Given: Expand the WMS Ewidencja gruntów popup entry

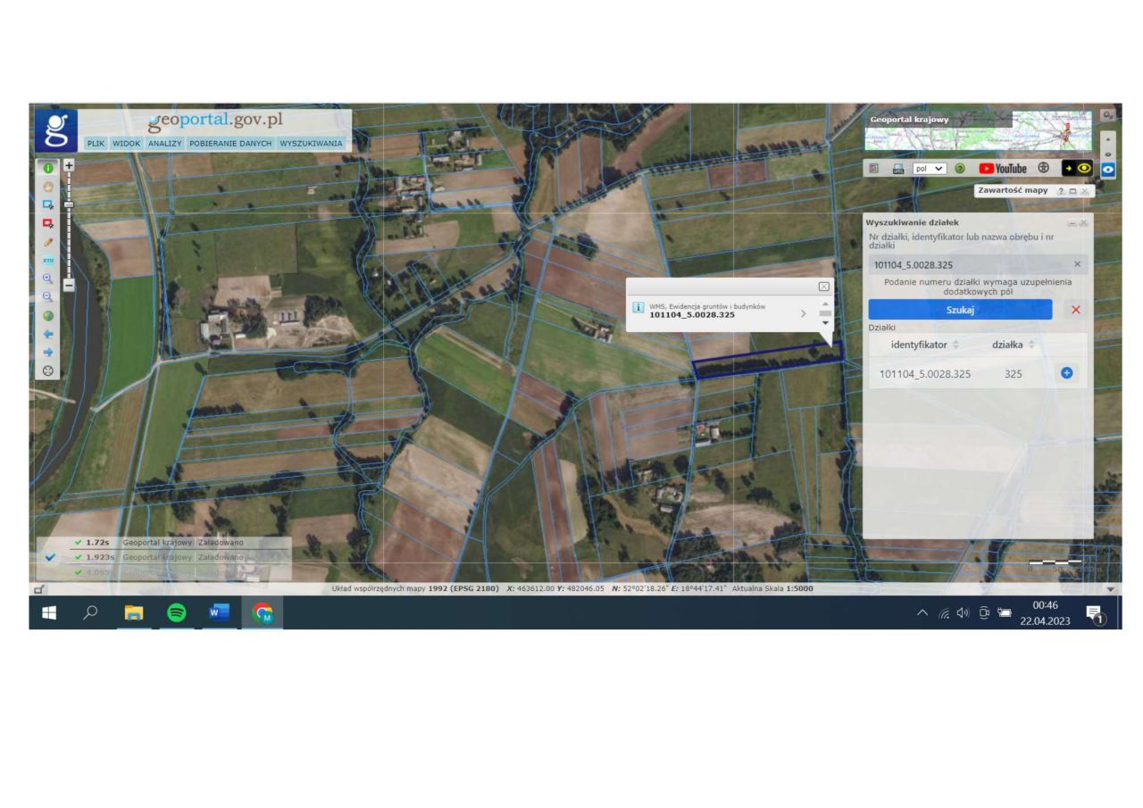Looking at the screenshot, I should (x=803, y=312).
